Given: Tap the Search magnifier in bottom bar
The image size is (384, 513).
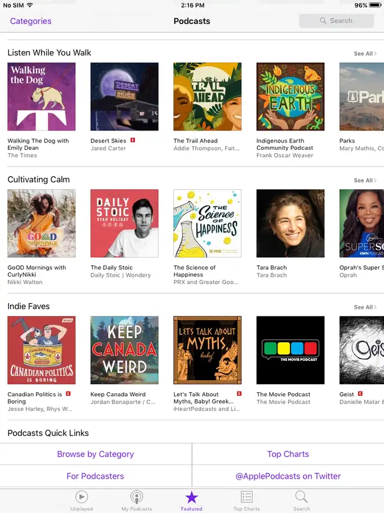Looking at the screenshot, I should [x=301, y=497].
